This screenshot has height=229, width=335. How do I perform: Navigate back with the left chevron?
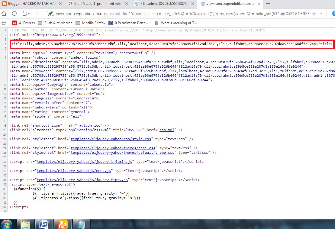(37, 14)
